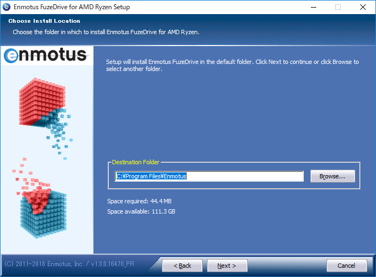Click the header subtitle about choosing folder
The height and width of the screenshot is (277, 376).
coord(106,31)
